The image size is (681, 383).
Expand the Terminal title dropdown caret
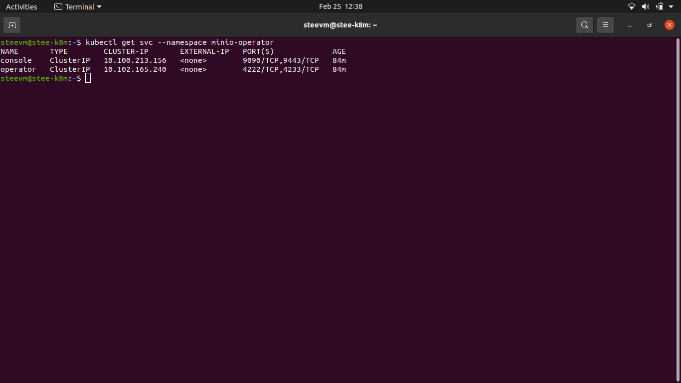point(99,6)
